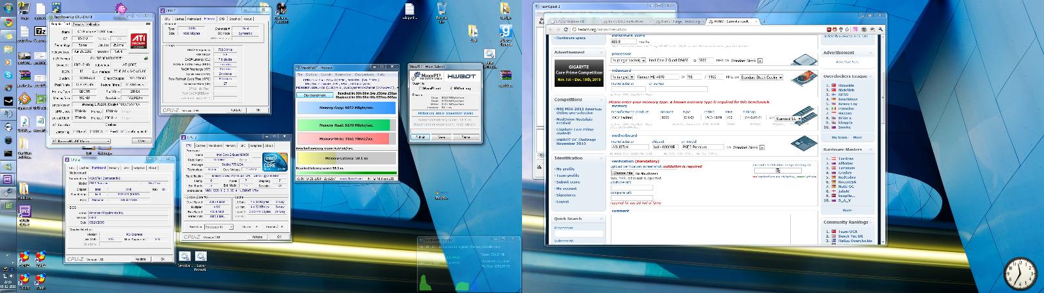The height and width of the screenshot is (293, 1044).
Task: Open 'My profile' link in Identification box
Action: (565, 169)
